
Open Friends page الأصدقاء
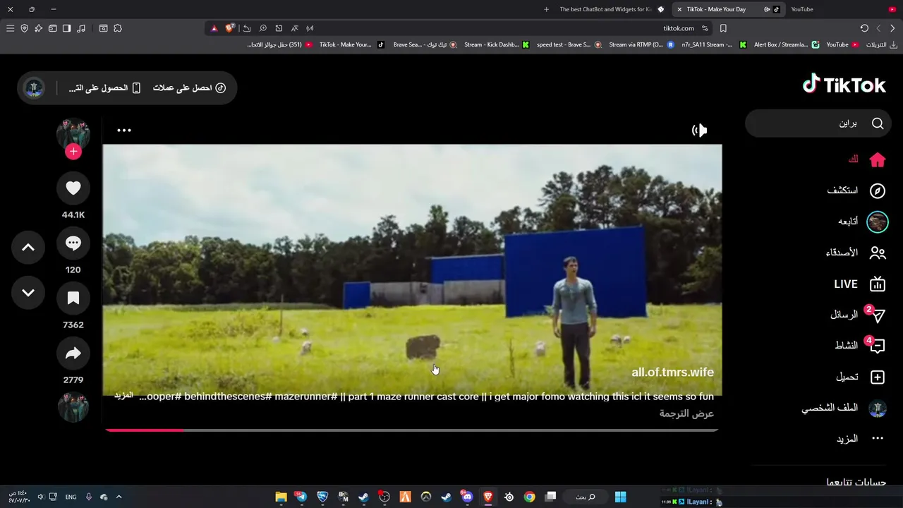(855, 253)
